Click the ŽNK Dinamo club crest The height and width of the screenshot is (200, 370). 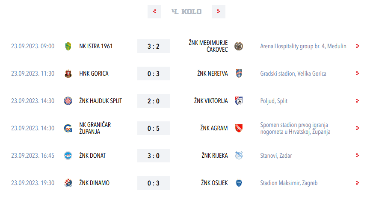pos(68,183)
